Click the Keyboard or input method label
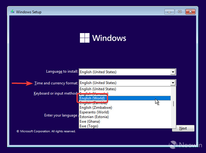The image size is (206, 153). pyautogui.click(x=55, y=93)
